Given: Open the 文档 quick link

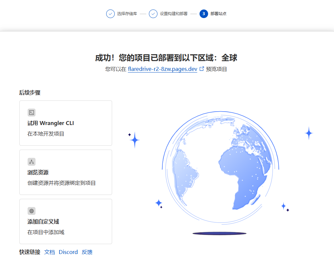Looking at the screenshot, I should [50, 252].
